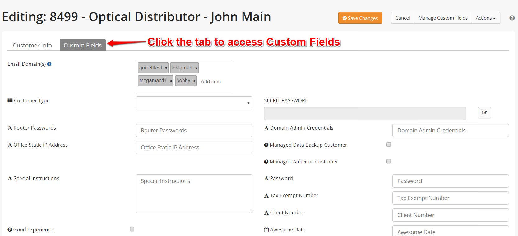Click the Save Changes button
518x236 pixels.
click(x=360, y=18)
